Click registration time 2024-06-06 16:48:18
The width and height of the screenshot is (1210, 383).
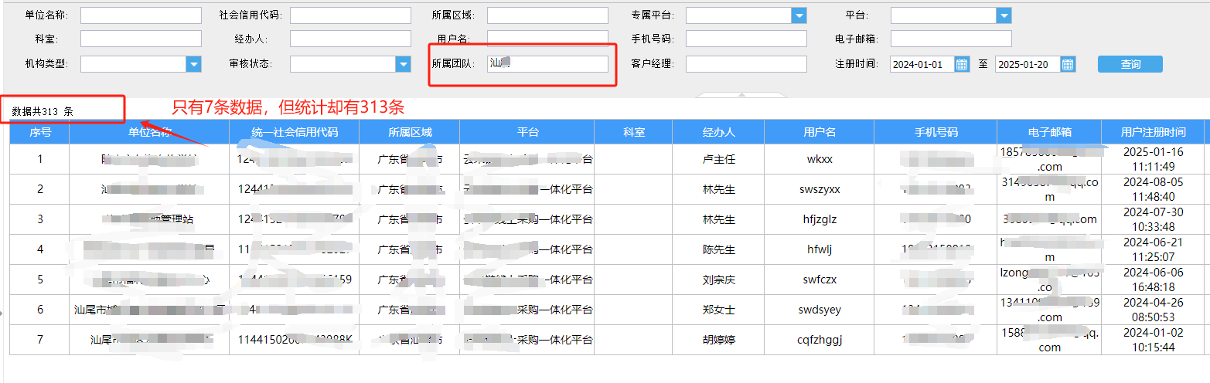1153,280
